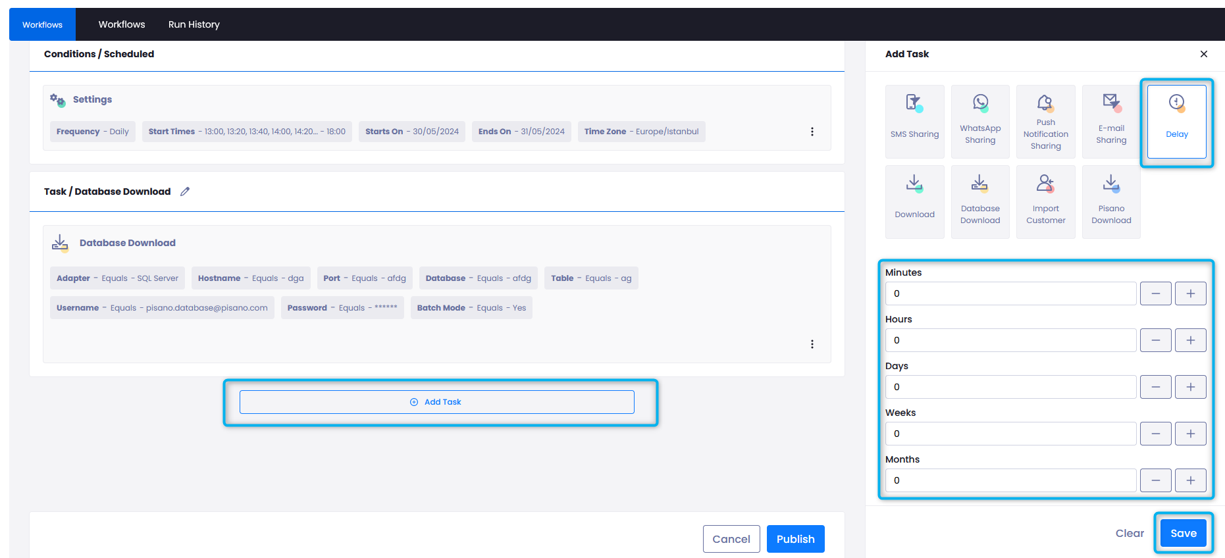The image size is (1225, 558).
Task: Increment the Days delay value
Action: coord(1190,387)
